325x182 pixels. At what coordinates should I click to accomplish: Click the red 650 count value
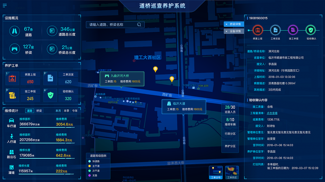pyautogui.click(x=30, y=82)
